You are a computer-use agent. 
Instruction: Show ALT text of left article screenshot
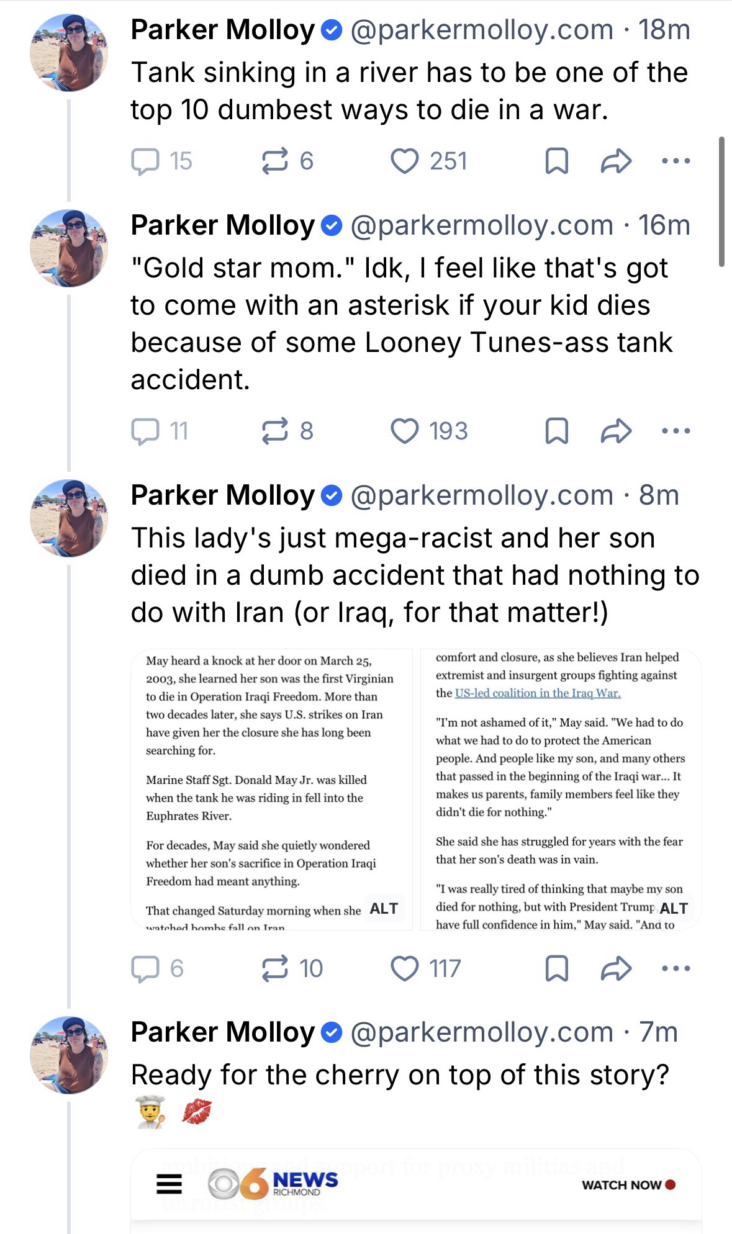click(x=384, y=909)
